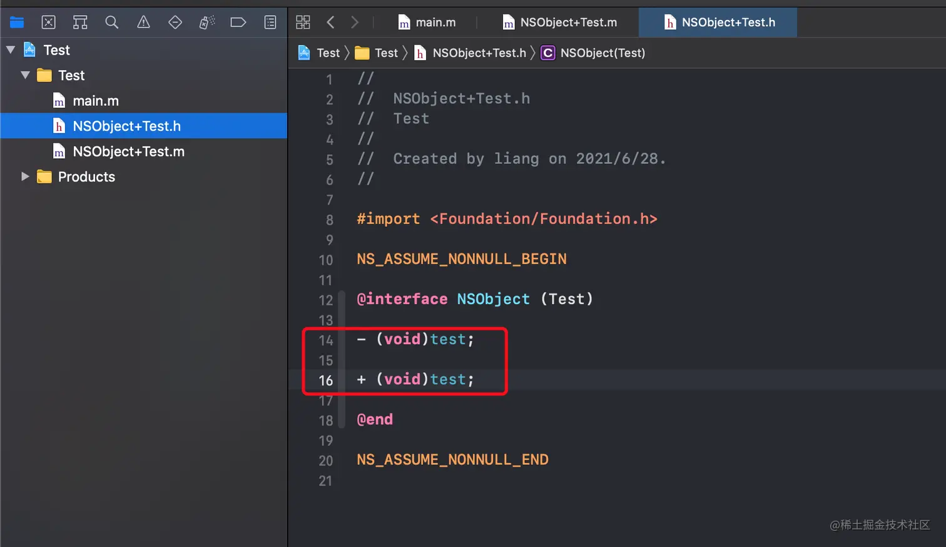Screen dimensions: 946x547
Task: Click line number 16 in gutter
Action: click(x=325, y=381)
